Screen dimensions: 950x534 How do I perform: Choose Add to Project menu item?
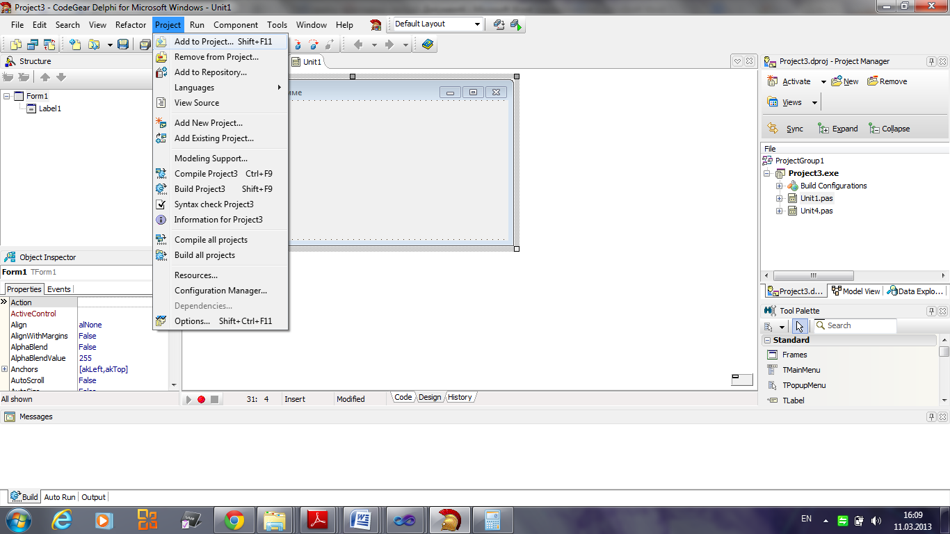point(220,42)
